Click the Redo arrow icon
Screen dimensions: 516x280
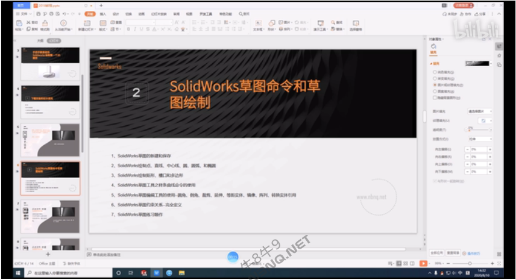(x=73, y=14)
